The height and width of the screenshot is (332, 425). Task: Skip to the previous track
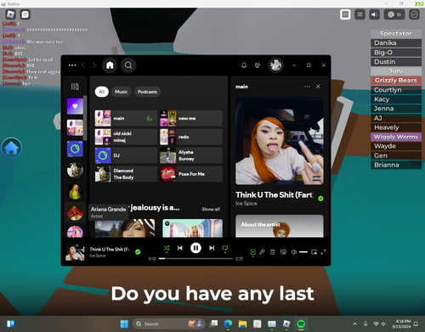click(x=180, y=248)
